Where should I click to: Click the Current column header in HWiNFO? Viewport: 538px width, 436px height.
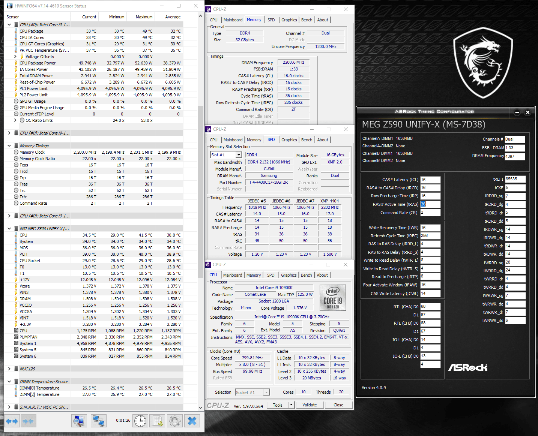click(x=89, y=17)
